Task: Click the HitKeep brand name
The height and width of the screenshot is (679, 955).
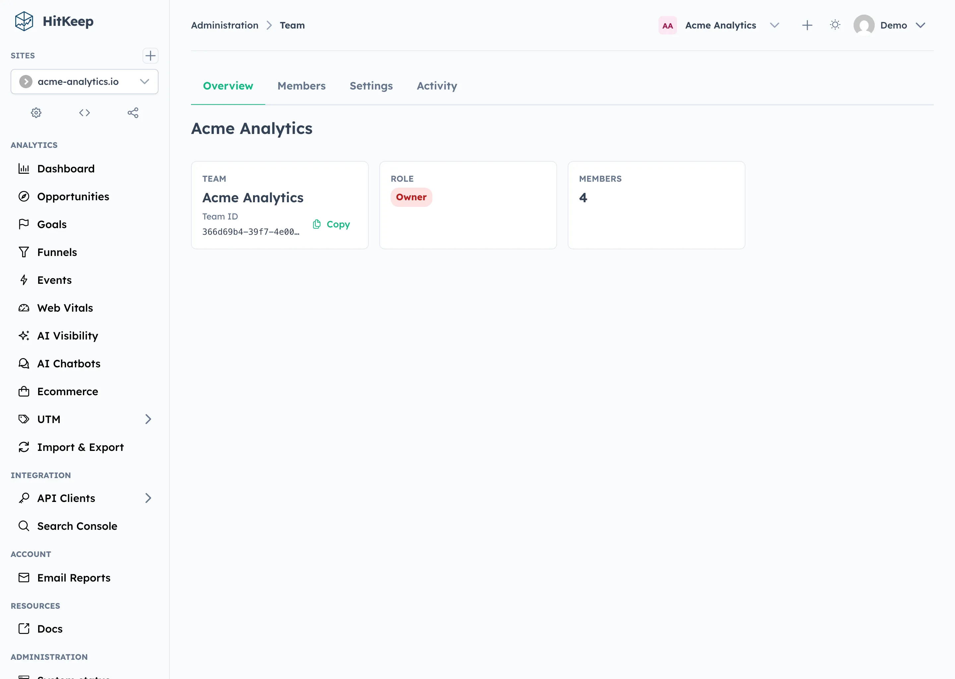Action: pos(68,21)
